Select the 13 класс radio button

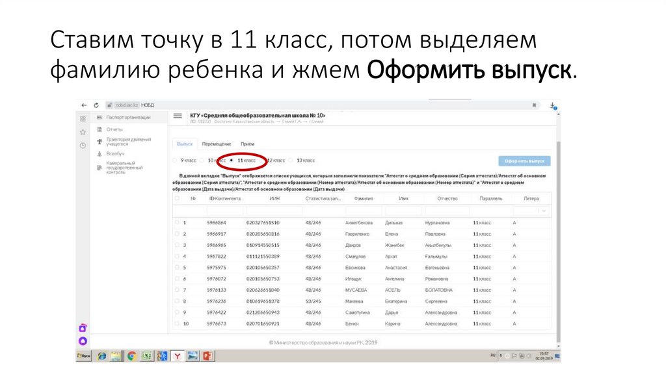tap(291, 161)
